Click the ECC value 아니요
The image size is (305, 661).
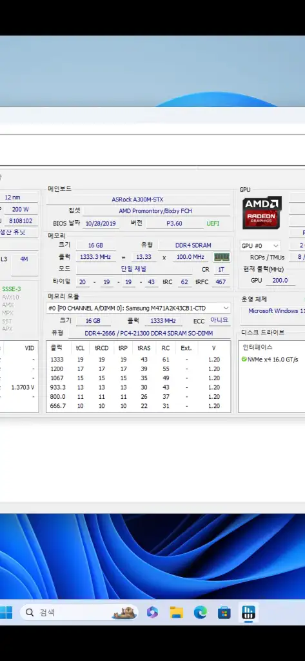(x=219, y=320)
